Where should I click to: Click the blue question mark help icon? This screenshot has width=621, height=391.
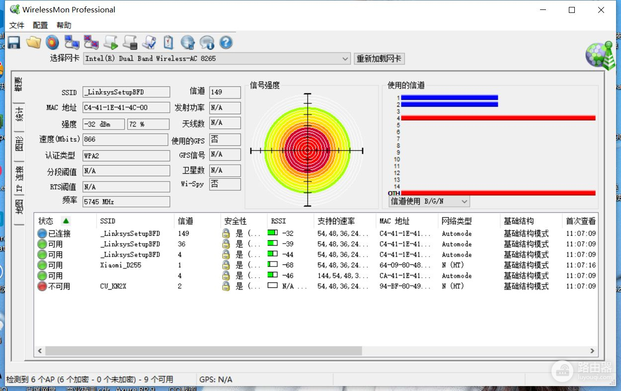[226, 43]
